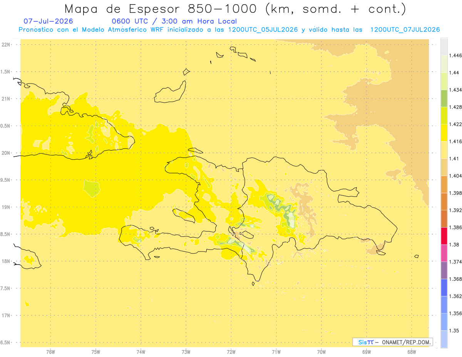This screenshot has height=357, width=462.
Task: Click the latitude axis label '22N'
Action: tap(6, 45)
